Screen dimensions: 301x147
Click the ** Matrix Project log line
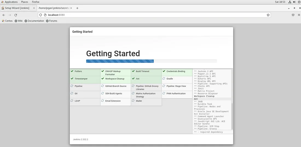point(204,91)
